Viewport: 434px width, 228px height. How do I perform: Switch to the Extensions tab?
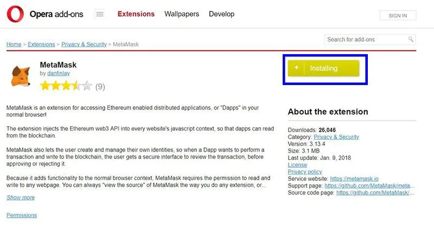point(136,14)
